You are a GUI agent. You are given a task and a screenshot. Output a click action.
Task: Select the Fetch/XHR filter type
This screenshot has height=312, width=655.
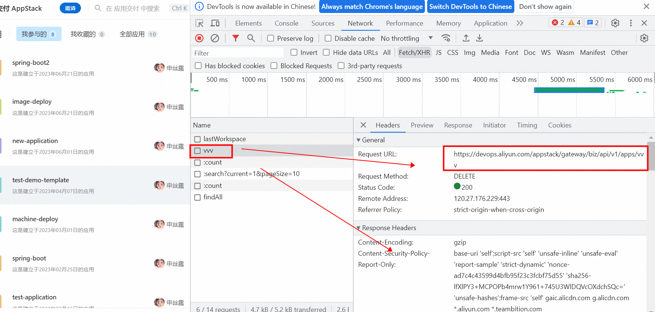point(414,53)
